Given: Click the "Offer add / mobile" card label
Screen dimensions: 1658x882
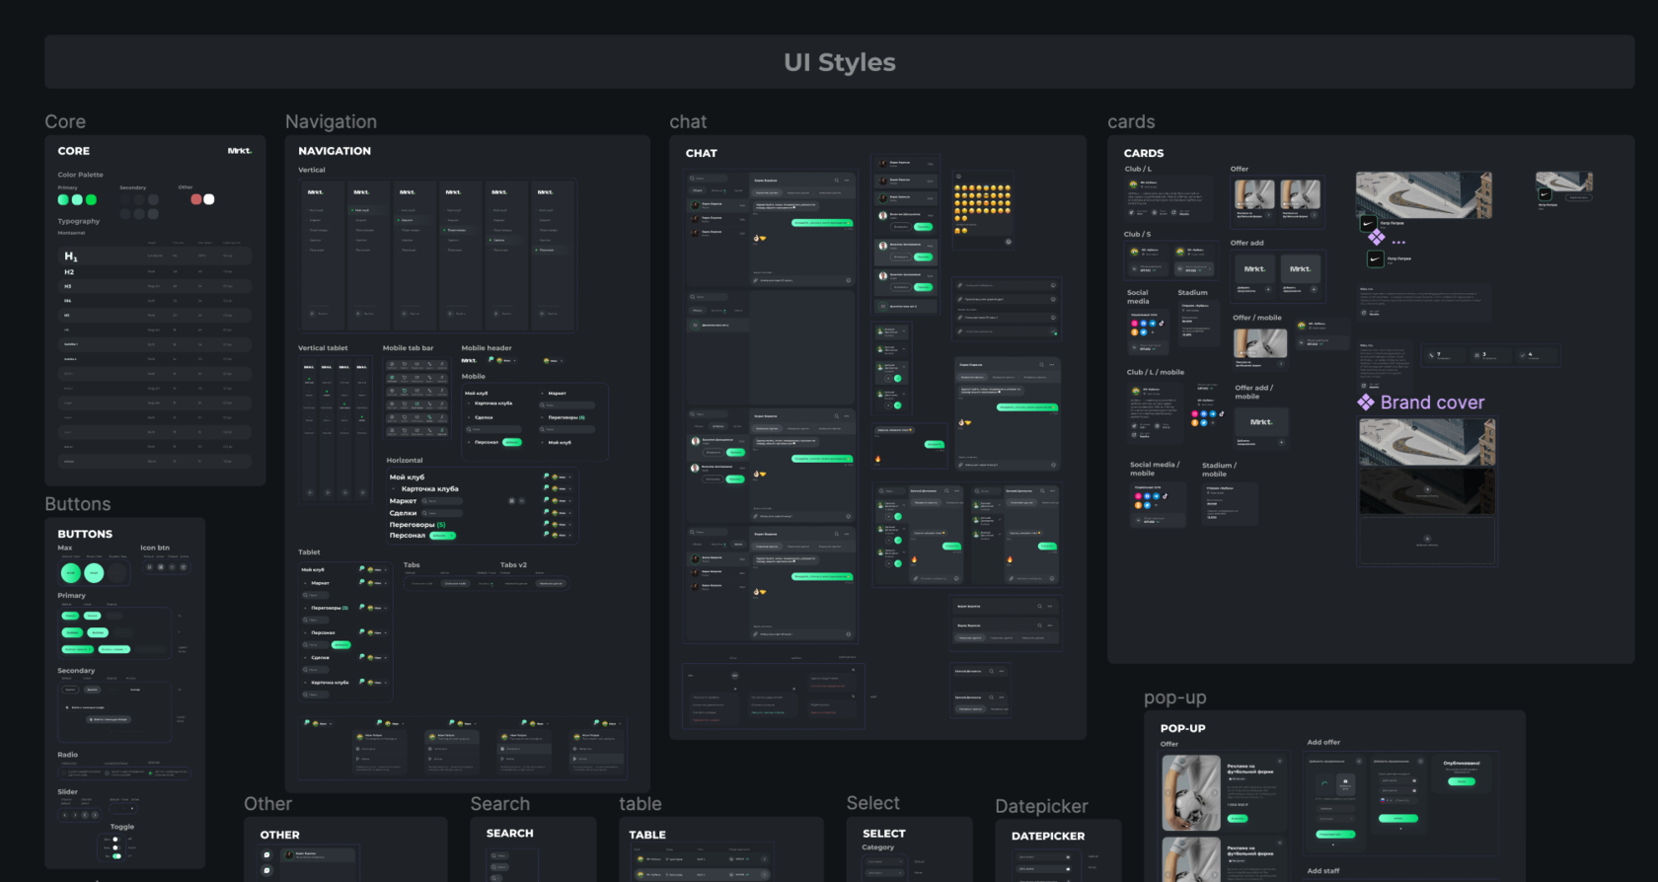Looking at the screenshot, I should tap(1253, 392).
